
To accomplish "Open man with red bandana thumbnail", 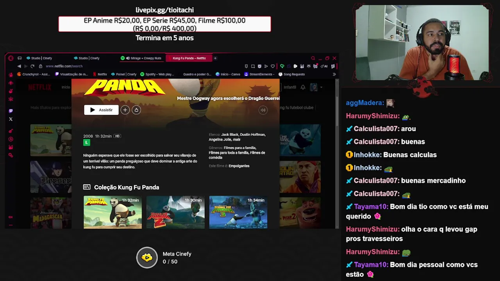I will [x=300, y=177].
